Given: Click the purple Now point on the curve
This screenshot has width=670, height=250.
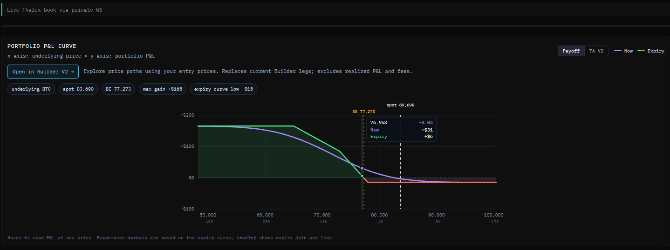Looking at the screenshot, I should [x=362, y=168].
